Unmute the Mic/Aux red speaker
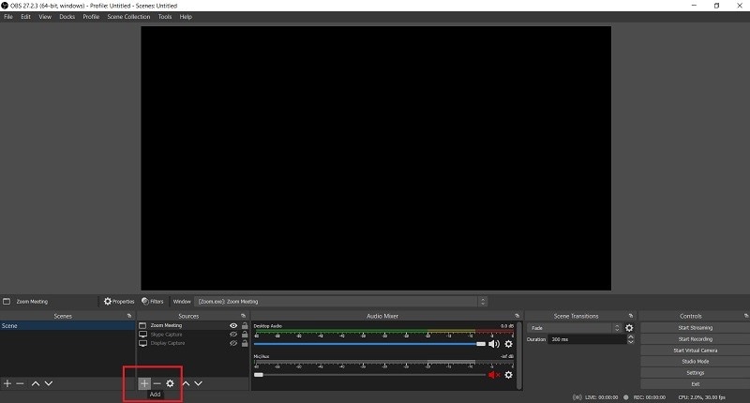 494,375
